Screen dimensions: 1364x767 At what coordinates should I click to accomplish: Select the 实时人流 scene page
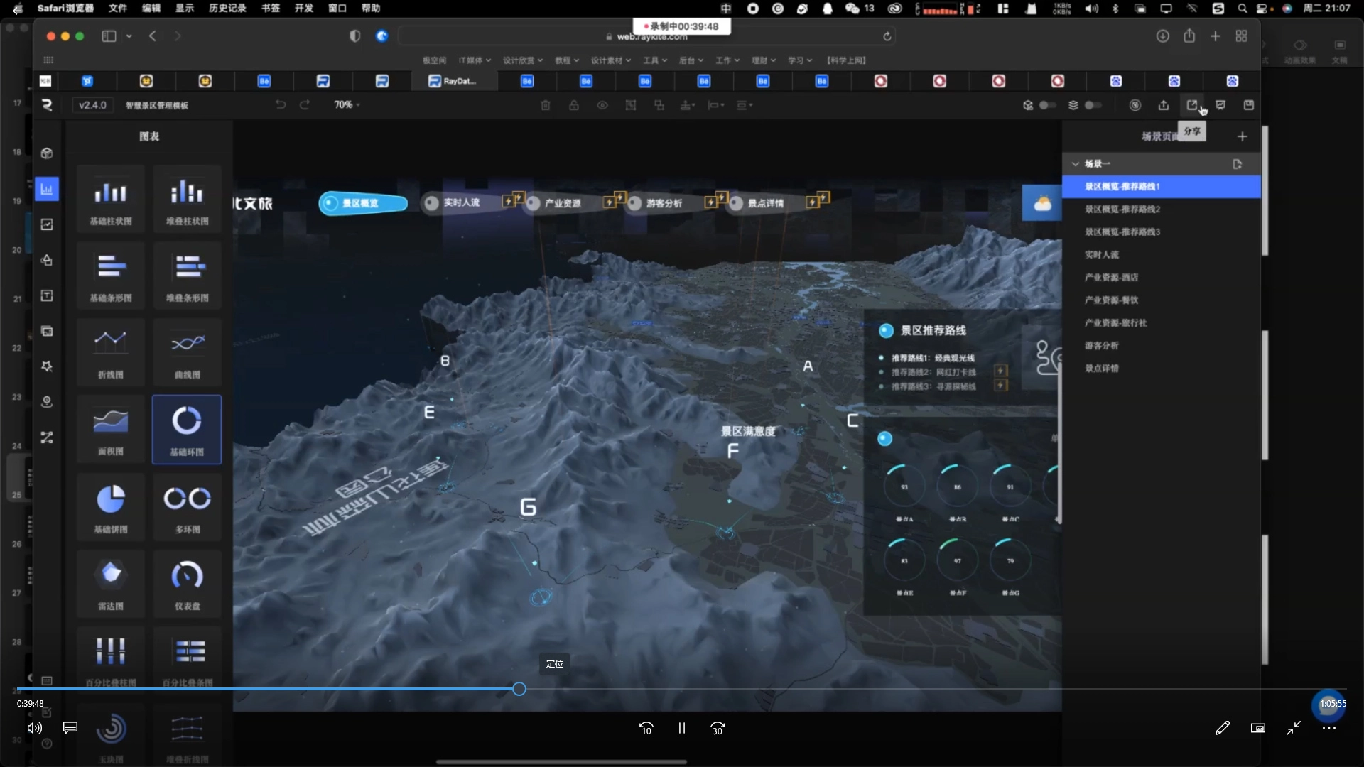1101,254
